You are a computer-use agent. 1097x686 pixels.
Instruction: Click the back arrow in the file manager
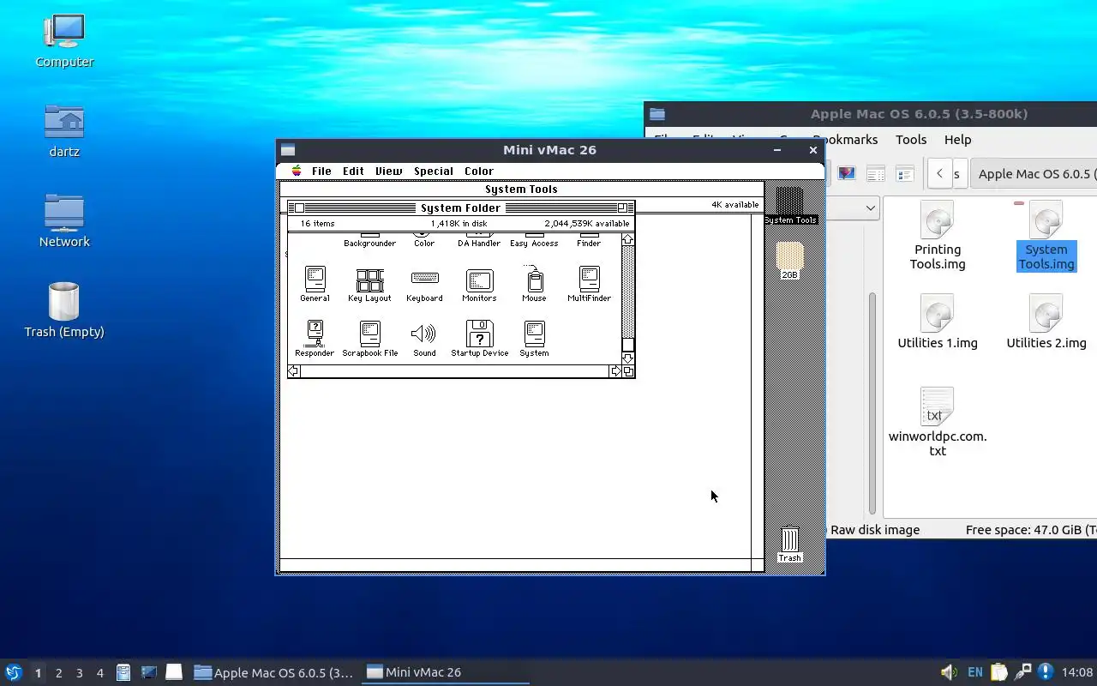coord(939,173)
